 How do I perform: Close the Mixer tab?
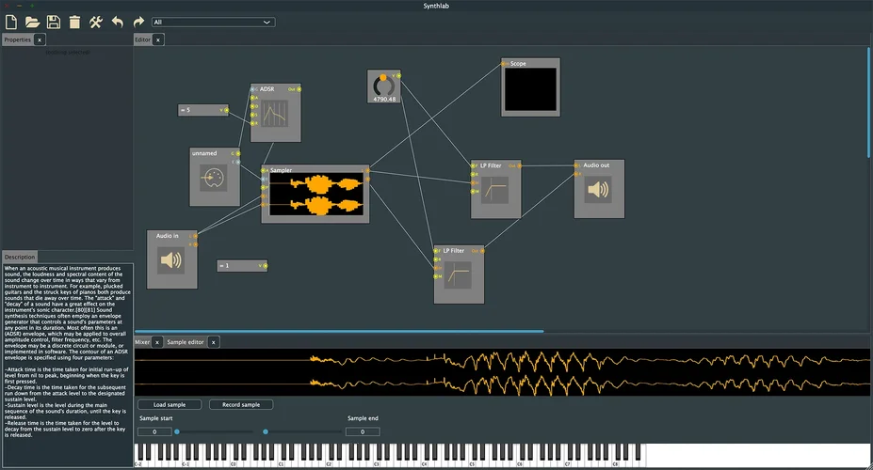157,342
